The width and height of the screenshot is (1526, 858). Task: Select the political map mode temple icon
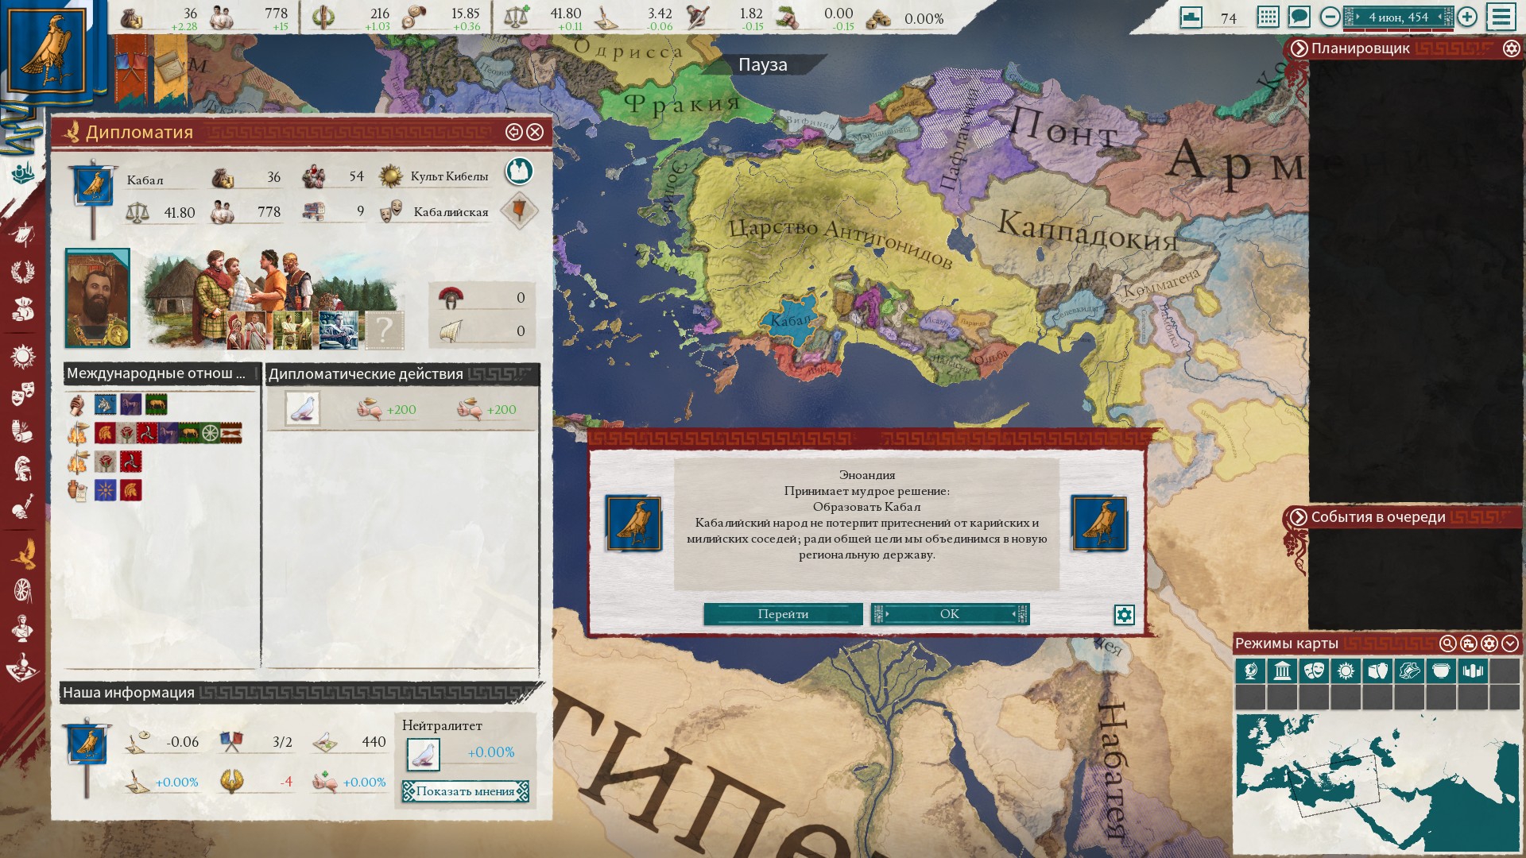[x=1282, y=671]
